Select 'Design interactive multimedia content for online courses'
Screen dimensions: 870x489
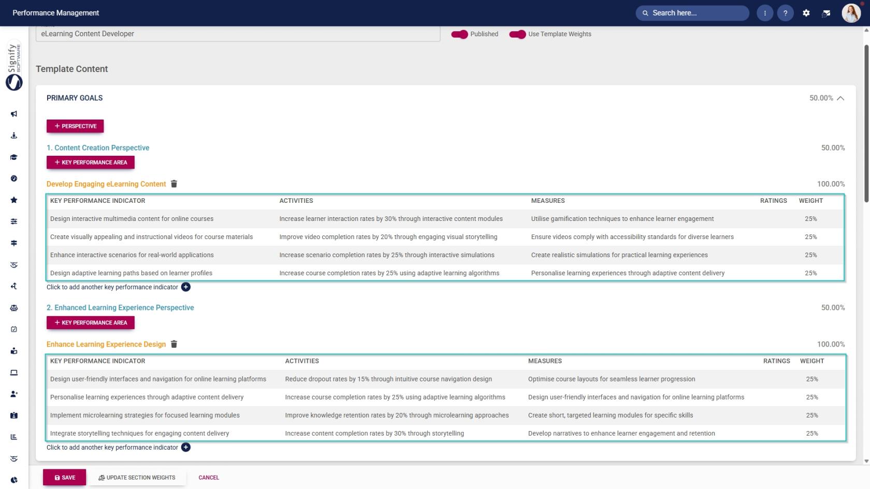(132, 219)
